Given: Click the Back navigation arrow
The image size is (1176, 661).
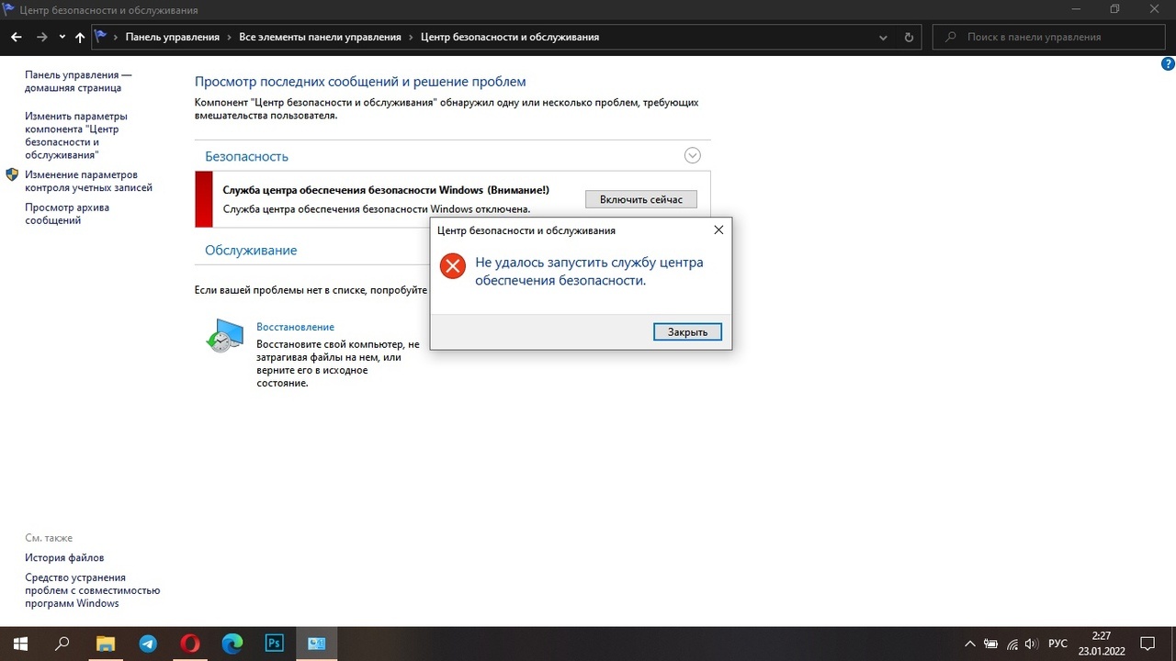Looking at the screenshot, I should 16,38.
